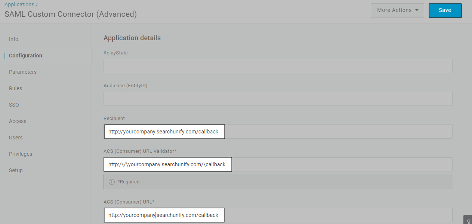Image resolution: width=472 pixels, height=224 pixels.
Task: Open the Privileges tab
Action: coord(21,154)
